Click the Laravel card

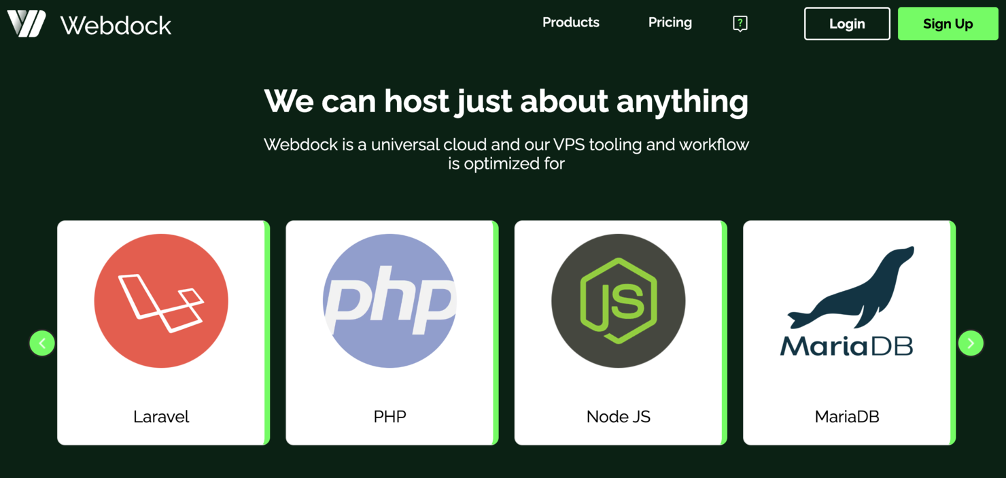point(161,332)
